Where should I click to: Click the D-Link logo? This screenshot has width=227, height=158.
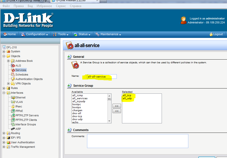(x=28, y=20)
